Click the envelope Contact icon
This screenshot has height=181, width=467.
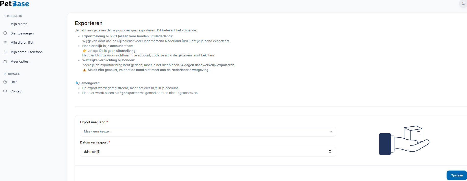pyautogui.click(x=5, y=91)
